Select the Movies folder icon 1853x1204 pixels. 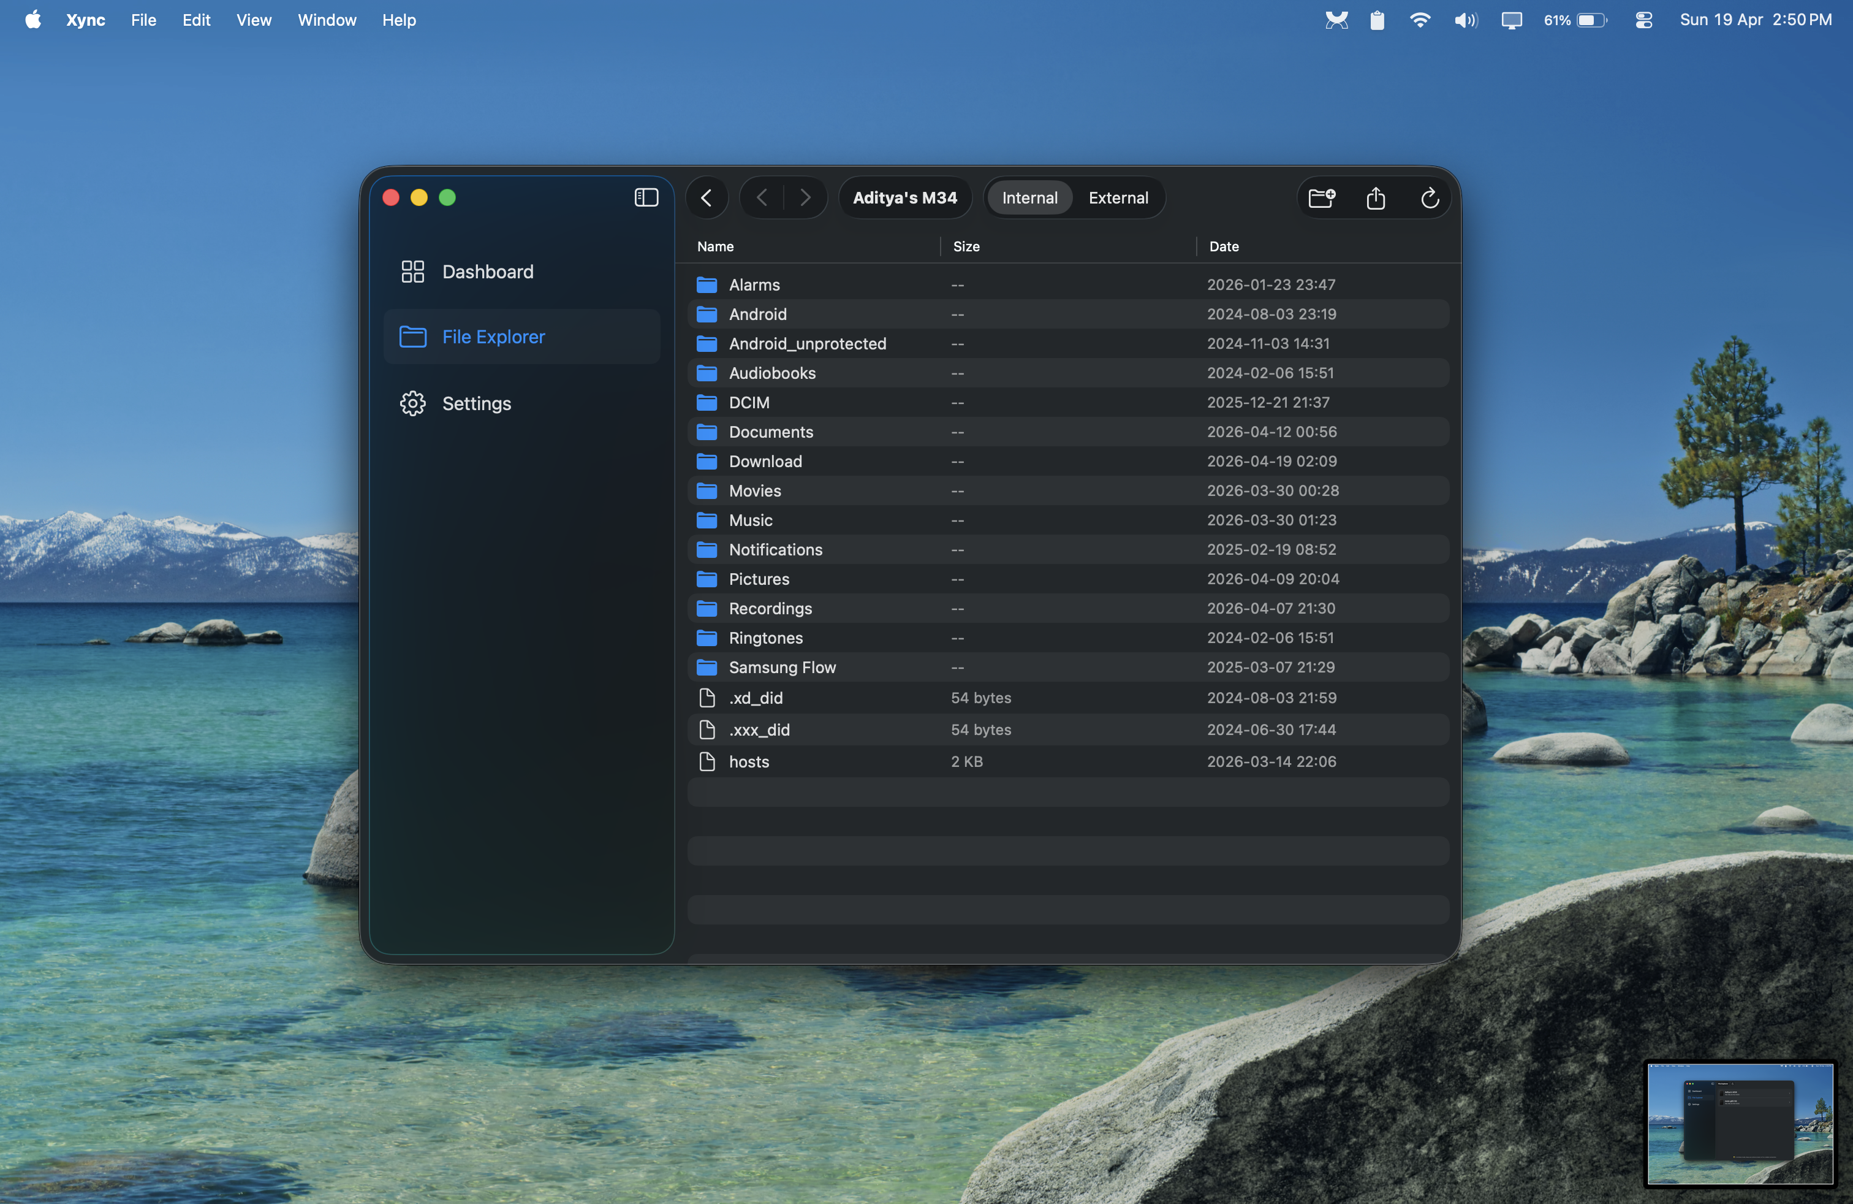707,490
